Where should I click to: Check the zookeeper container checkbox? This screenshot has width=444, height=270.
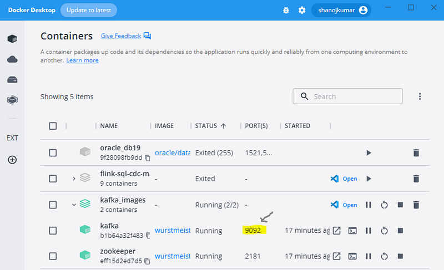(53, 256)
